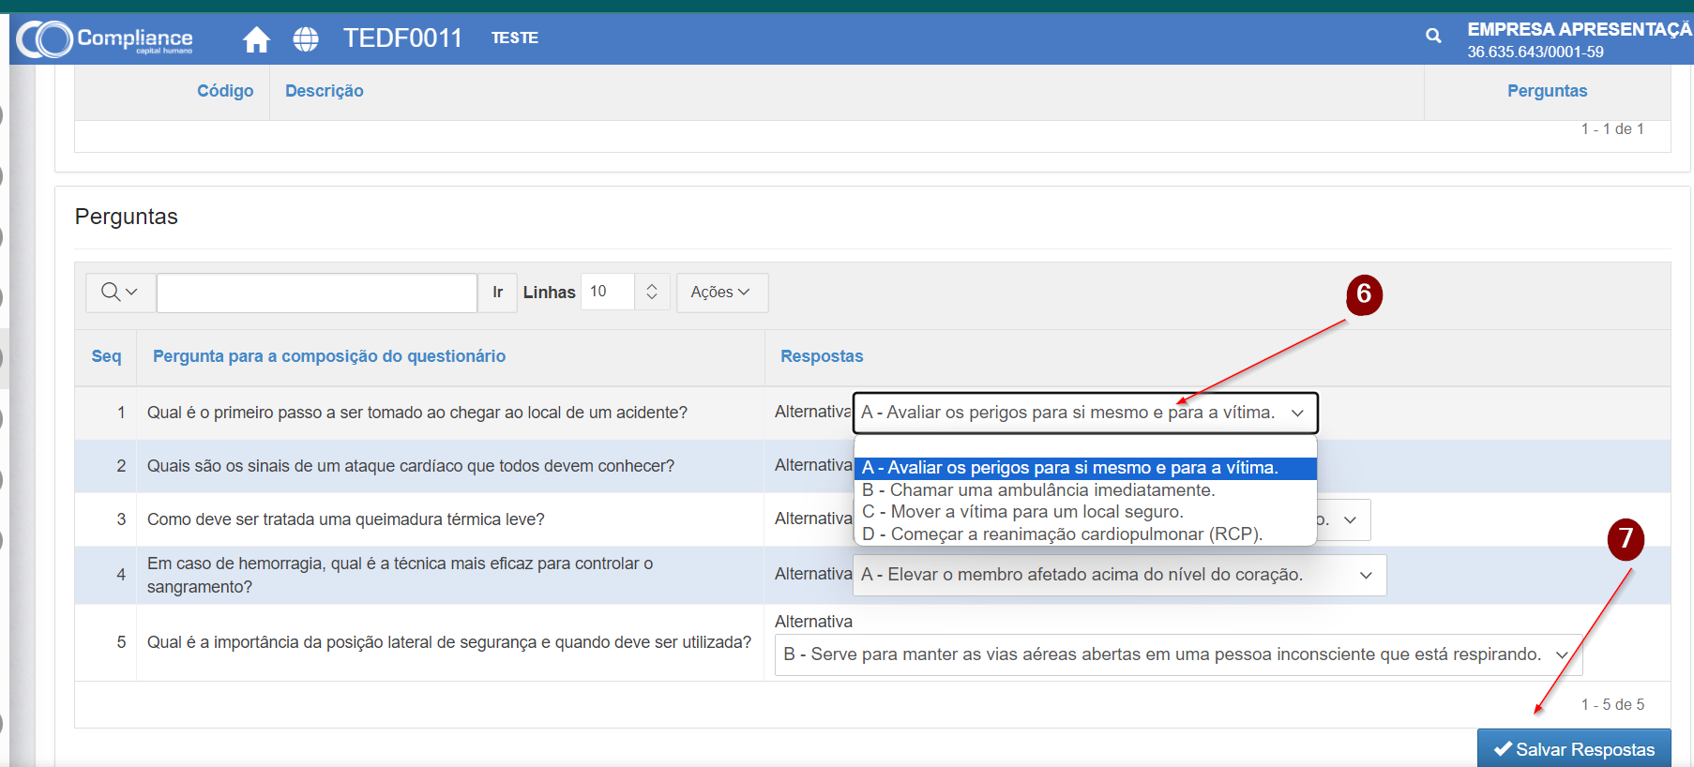
Task: Open the Linhas rows selector
Action: coord(625,292)
